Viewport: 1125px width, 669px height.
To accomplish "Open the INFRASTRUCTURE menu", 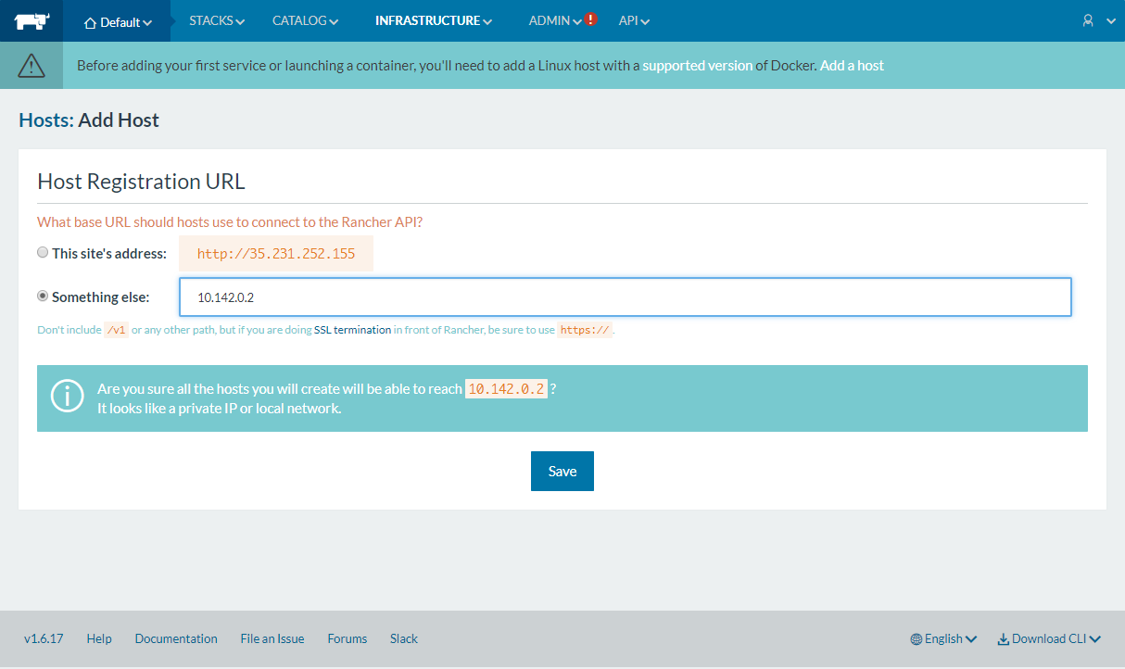I will tap(433, 20).
